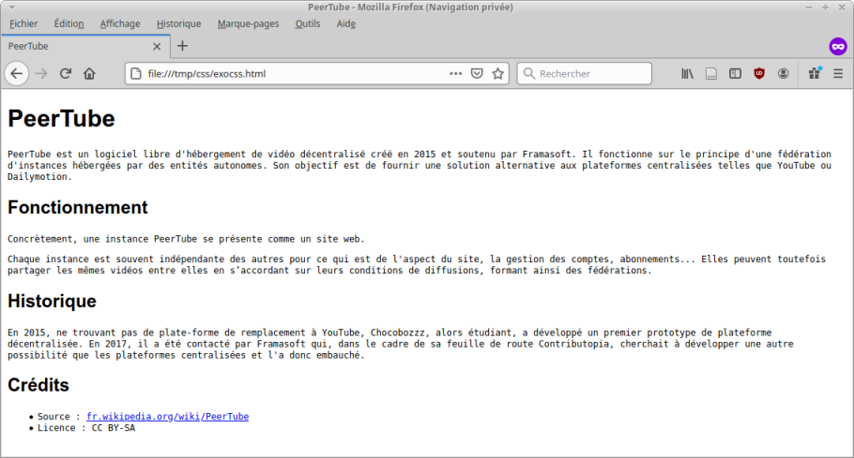
Task: Close the Firefox window
Action: coord(842,7)
